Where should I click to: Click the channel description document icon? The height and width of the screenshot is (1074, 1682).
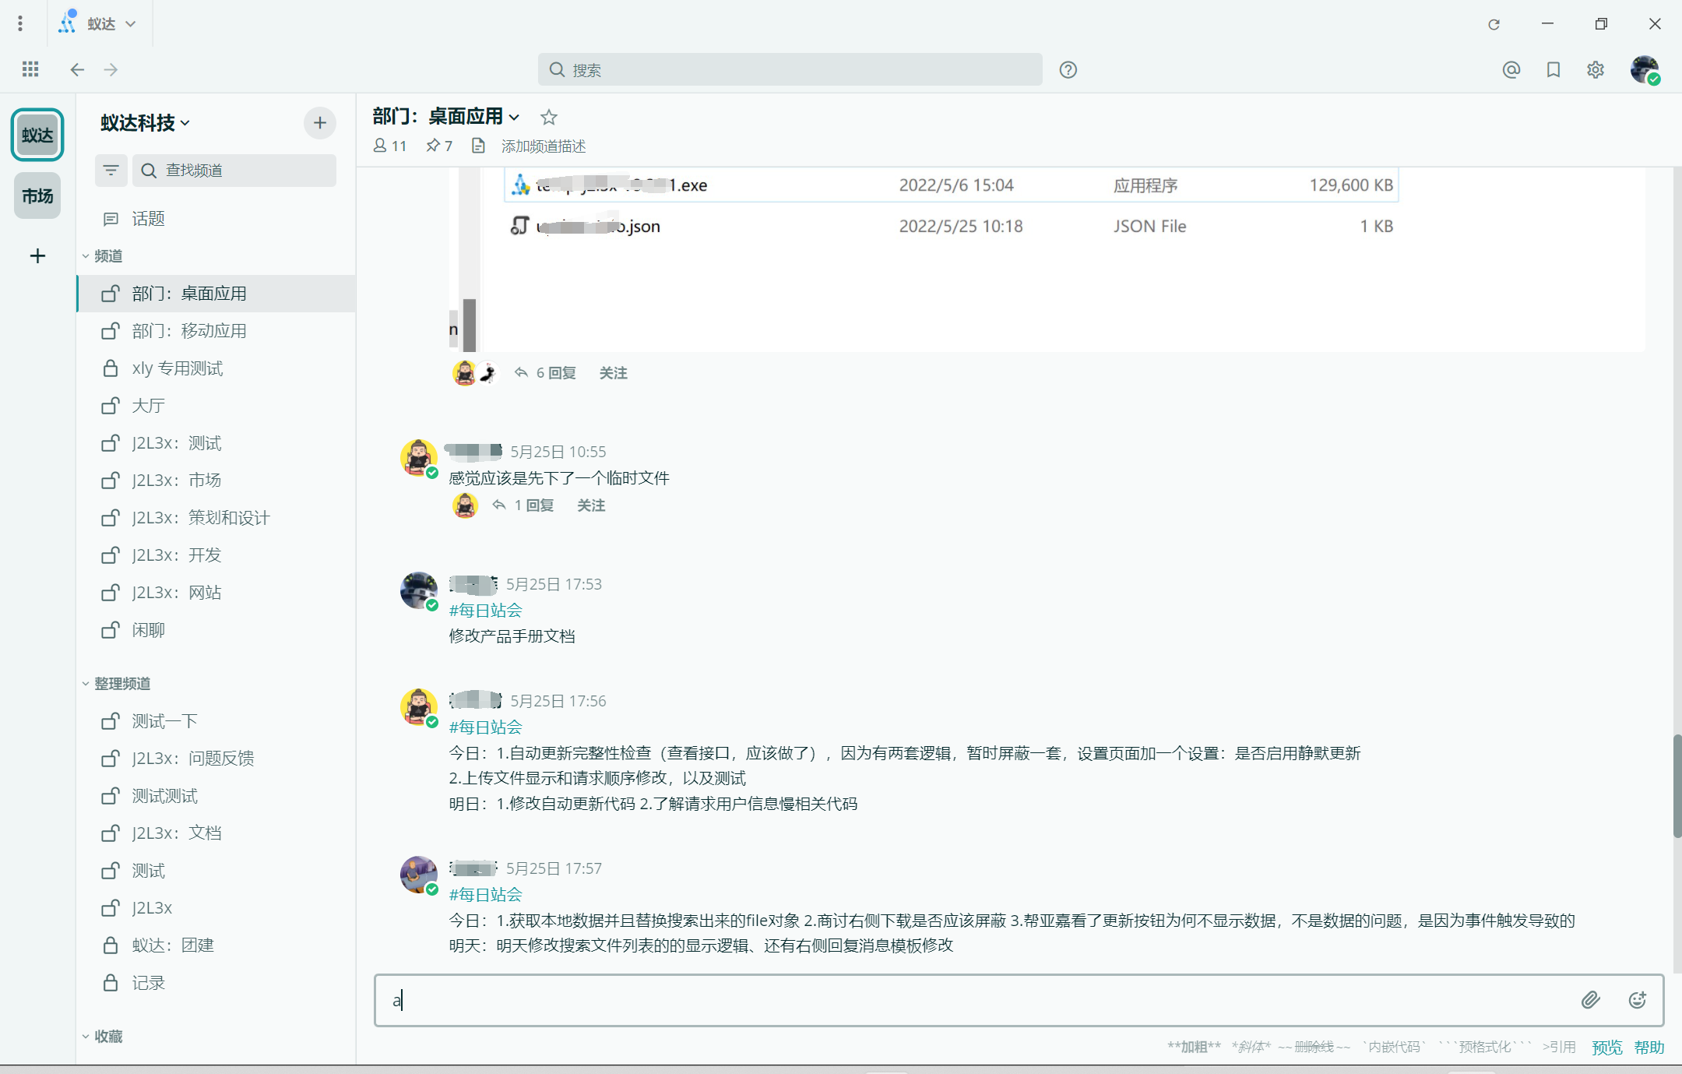point(478,146)
